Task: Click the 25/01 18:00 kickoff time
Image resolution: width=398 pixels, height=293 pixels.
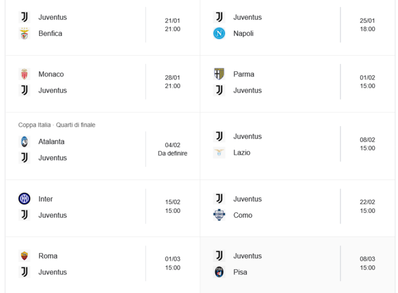Action: (367, 25)
